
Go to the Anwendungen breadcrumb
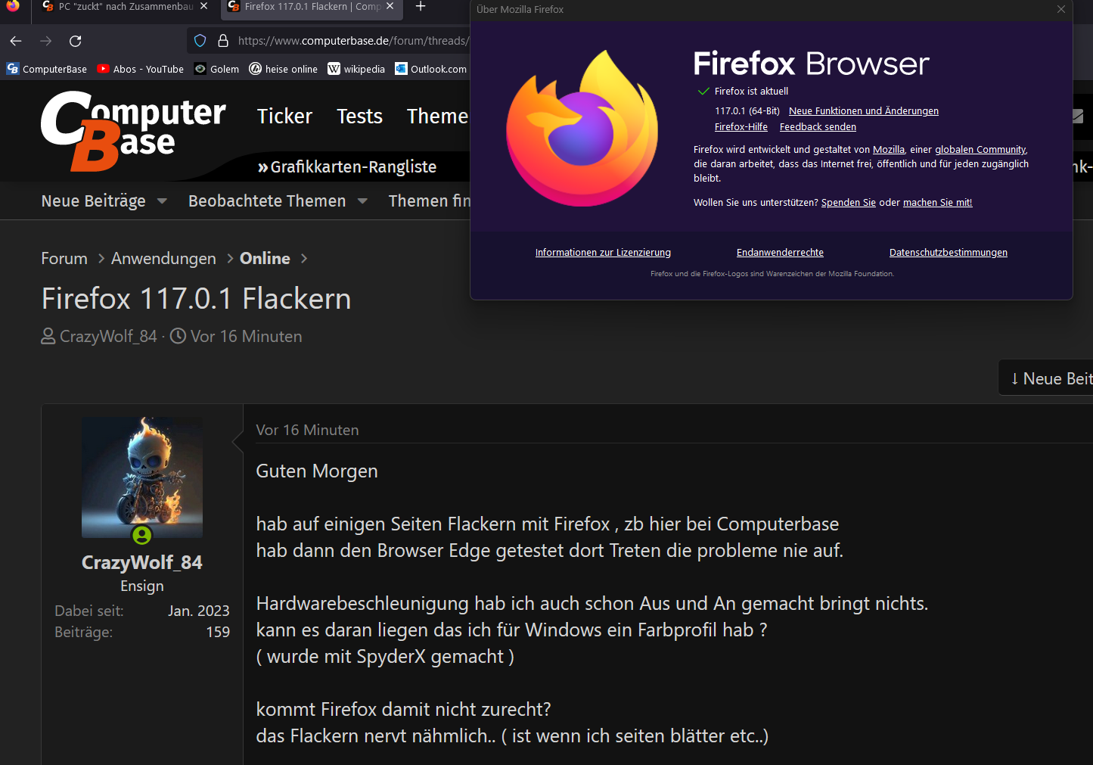coord(163,258)
